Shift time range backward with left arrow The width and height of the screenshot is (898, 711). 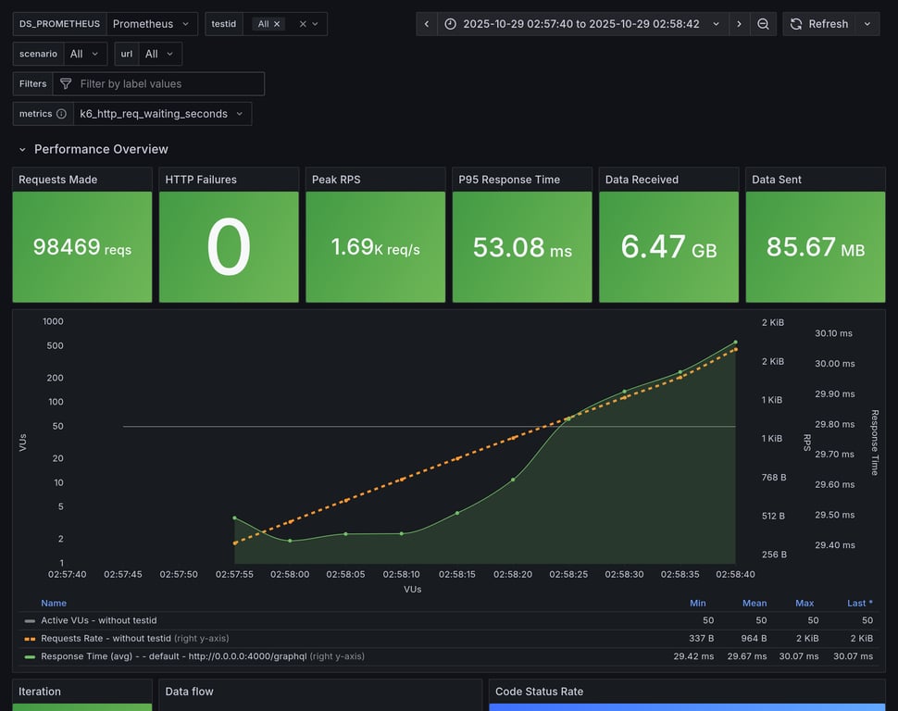coord(427,24)
